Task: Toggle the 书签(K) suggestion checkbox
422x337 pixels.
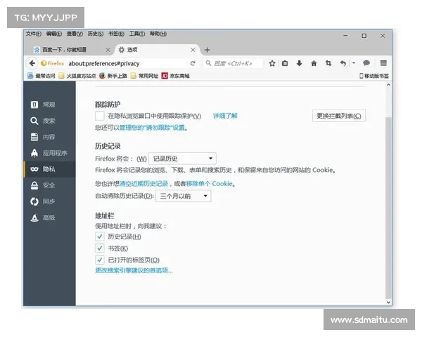Action: (100, 248)
